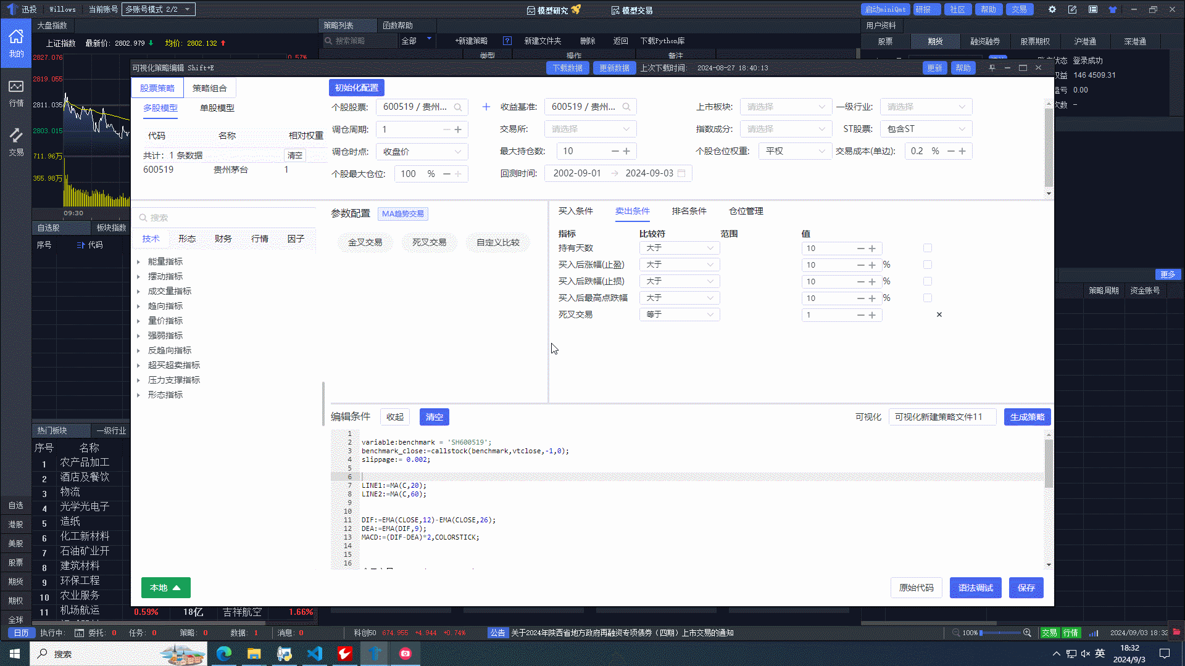Image resolution: width=1185 pixels, height=666 pixels.
Task: Click strategy file name input field
Action: click(942, 417)
